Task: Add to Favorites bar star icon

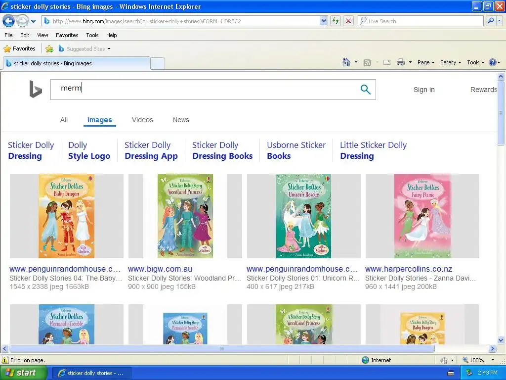Action: click(49, 49)
